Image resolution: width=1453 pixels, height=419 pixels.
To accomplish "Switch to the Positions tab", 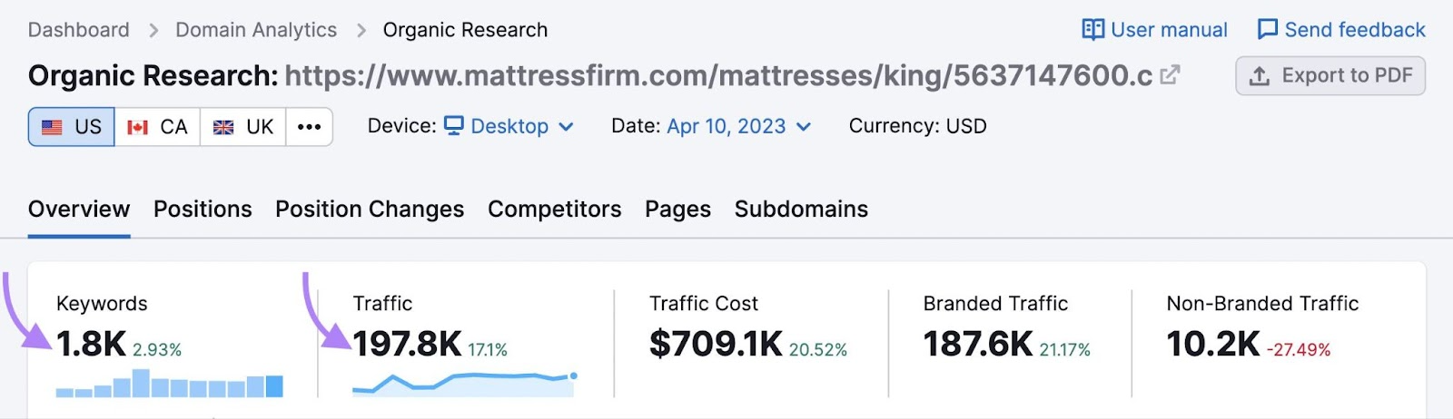I will [x=203, y=209].
